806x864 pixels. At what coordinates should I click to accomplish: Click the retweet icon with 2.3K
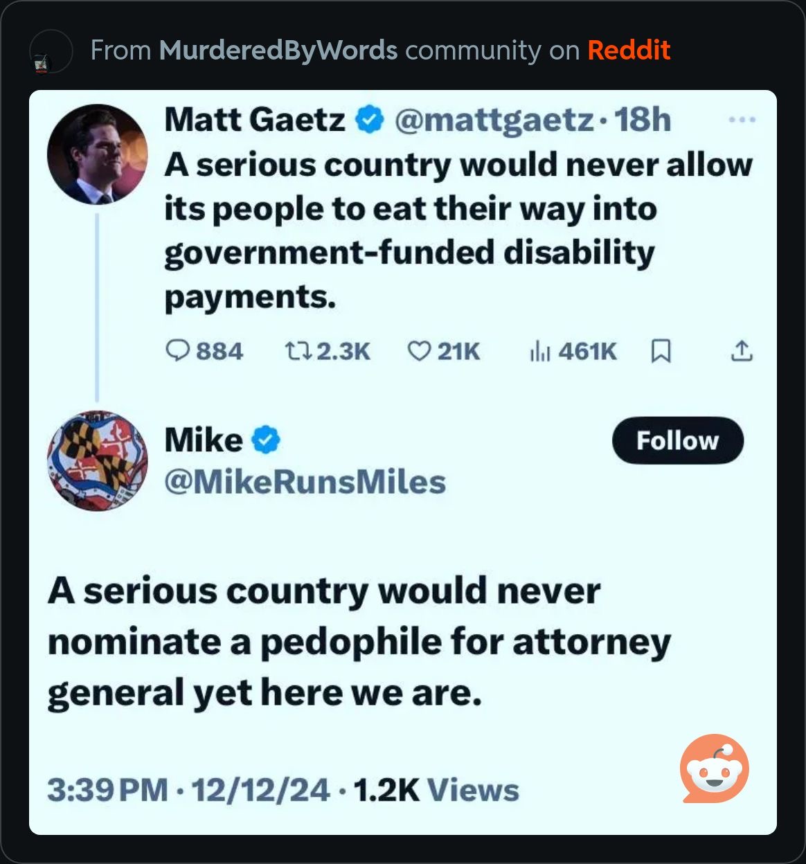tap(299, 352)
